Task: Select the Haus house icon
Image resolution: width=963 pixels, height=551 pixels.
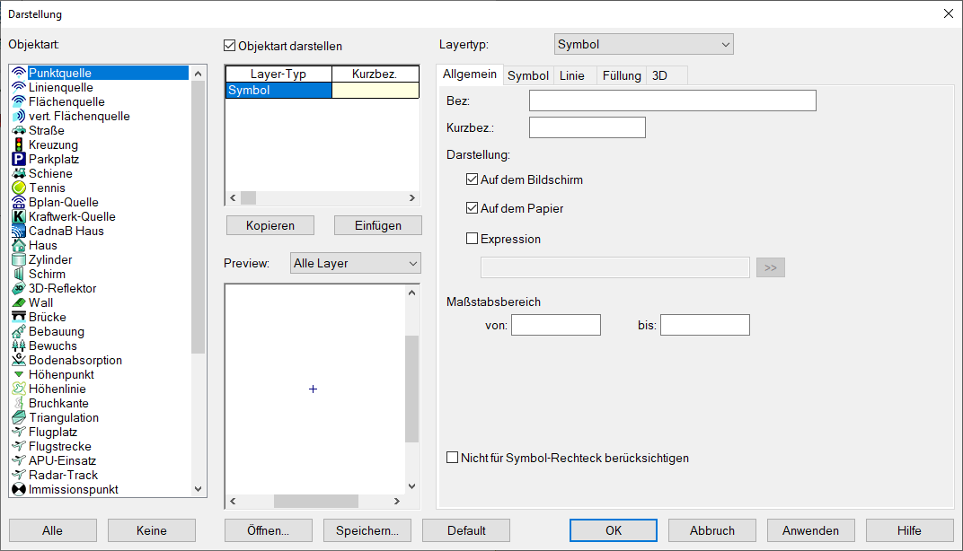Action: click(x=19, y=245)
